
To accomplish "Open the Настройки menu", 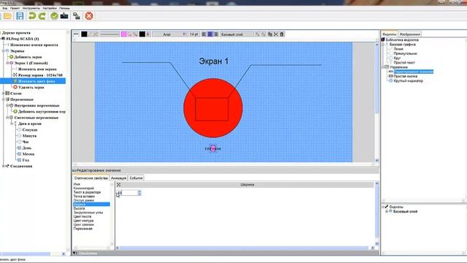I will tap(50, 8).
